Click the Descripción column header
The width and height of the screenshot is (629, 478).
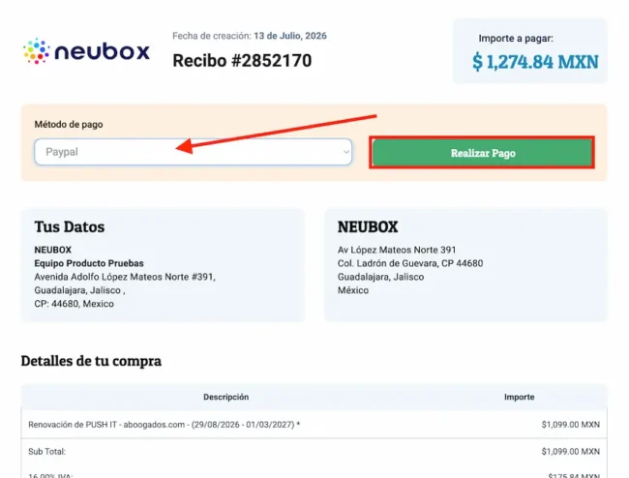[225, 397]
